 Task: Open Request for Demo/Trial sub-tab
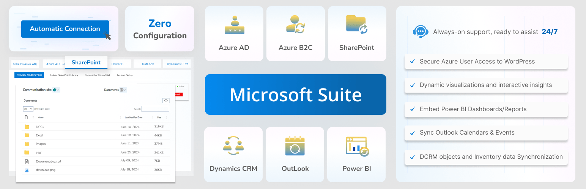point(97,75)
